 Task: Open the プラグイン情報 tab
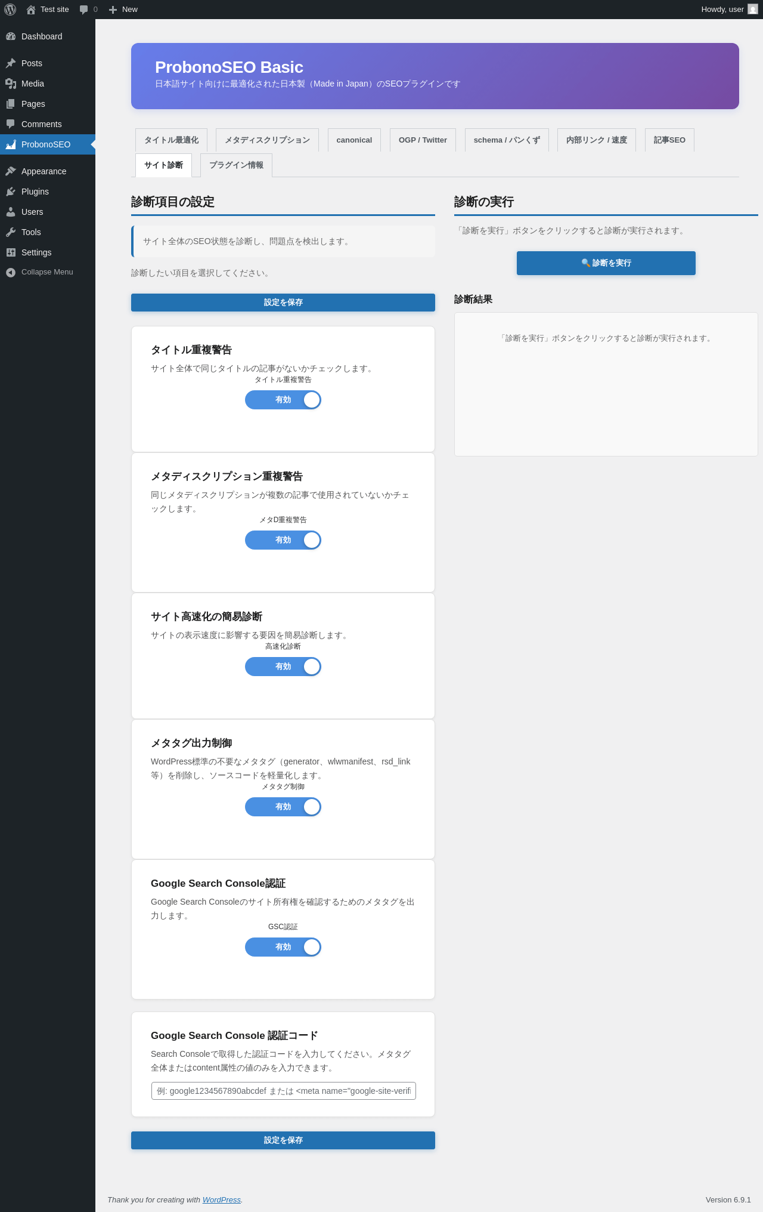coord(236,165)
